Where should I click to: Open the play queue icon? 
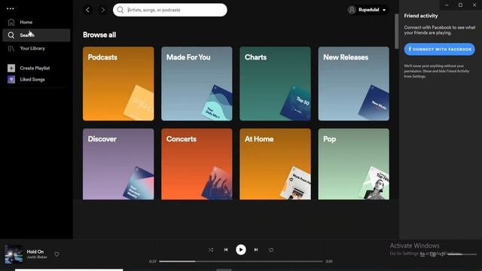(x=423, y=254)
